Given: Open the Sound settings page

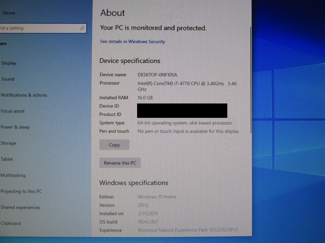Looking at the screenshot, I should (x=8, y=79).
